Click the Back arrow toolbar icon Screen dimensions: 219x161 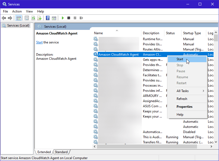4,18
